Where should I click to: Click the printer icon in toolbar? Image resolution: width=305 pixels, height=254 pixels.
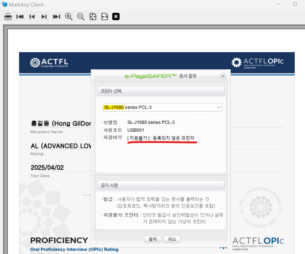pos(8,16)
